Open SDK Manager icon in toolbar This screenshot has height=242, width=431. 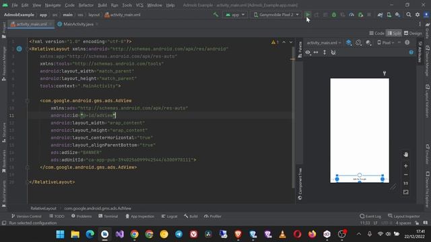pyautogui.click(x=398, y=15)
